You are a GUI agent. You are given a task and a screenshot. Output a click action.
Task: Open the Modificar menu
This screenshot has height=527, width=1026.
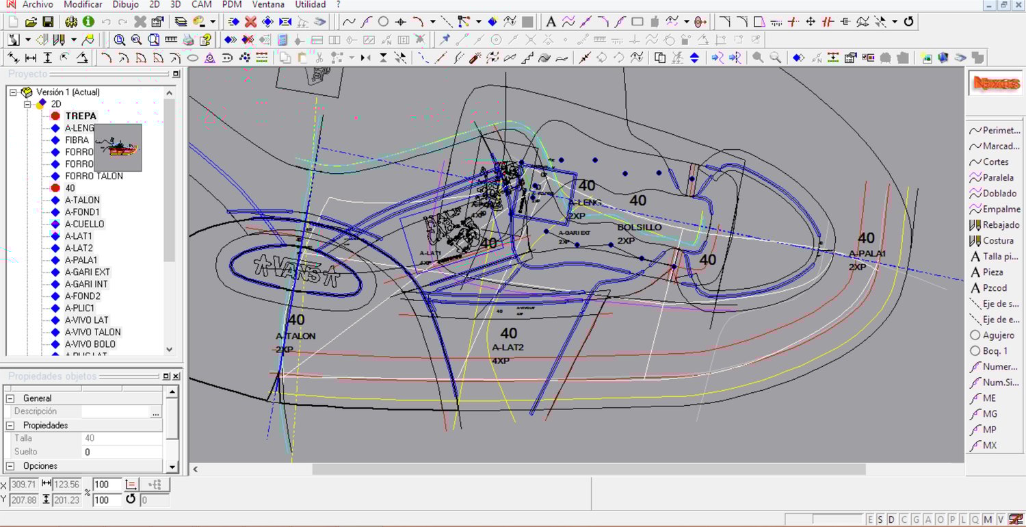[83, 5]
